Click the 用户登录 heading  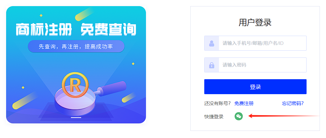coord(255,22)
